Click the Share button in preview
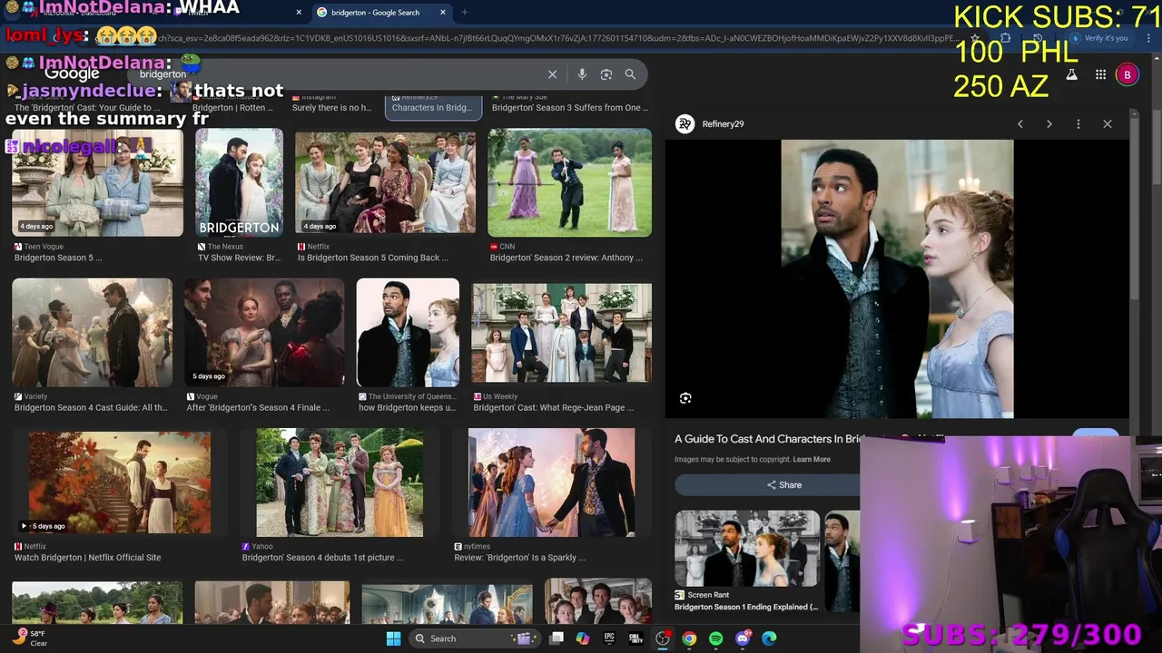The width and height of the screenshot is (1162, 653). (x=783, y=485)
